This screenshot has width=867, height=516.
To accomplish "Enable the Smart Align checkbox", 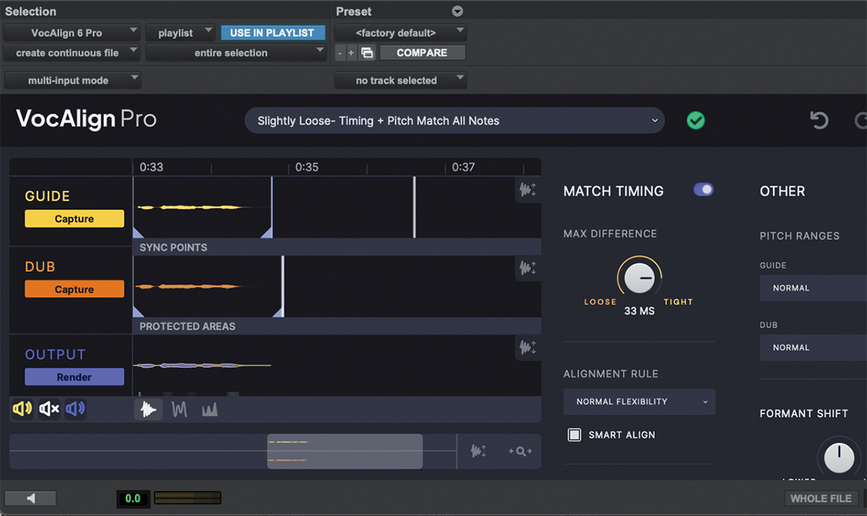I will pyautogui.click(x=574, y=434).
